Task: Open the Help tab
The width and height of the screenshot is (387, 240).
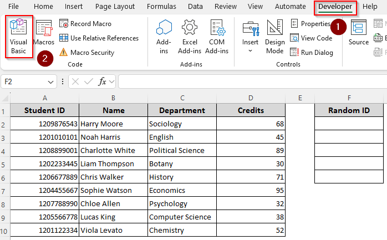Action: coord(370,7)
